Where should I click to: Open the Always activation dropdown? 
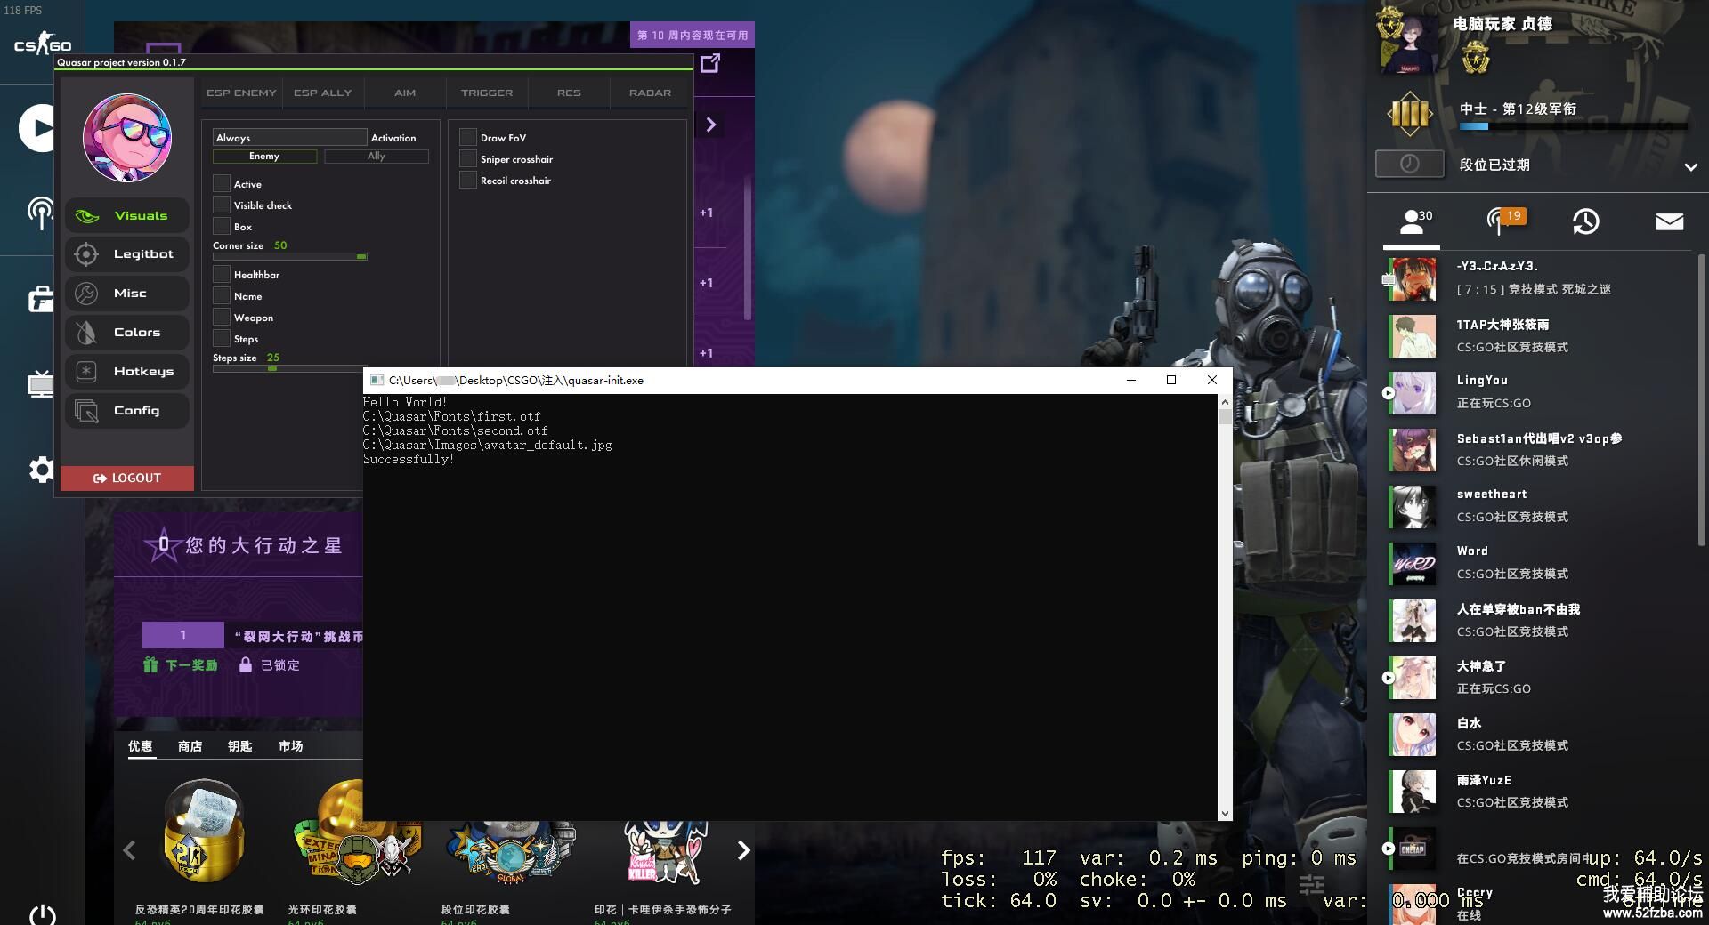(x=289, y=137)
